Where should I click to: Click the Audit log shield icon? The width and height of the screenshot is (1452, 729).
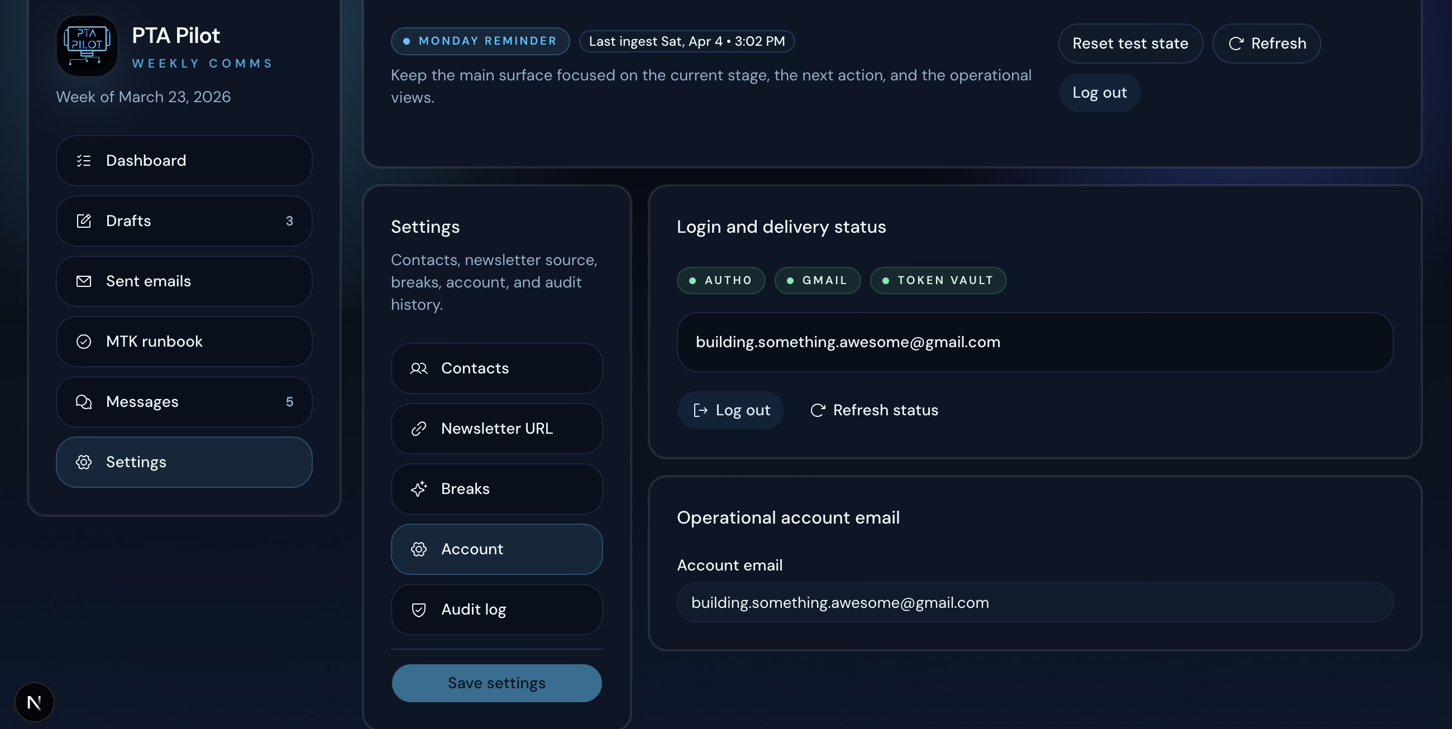pos(418,610)
